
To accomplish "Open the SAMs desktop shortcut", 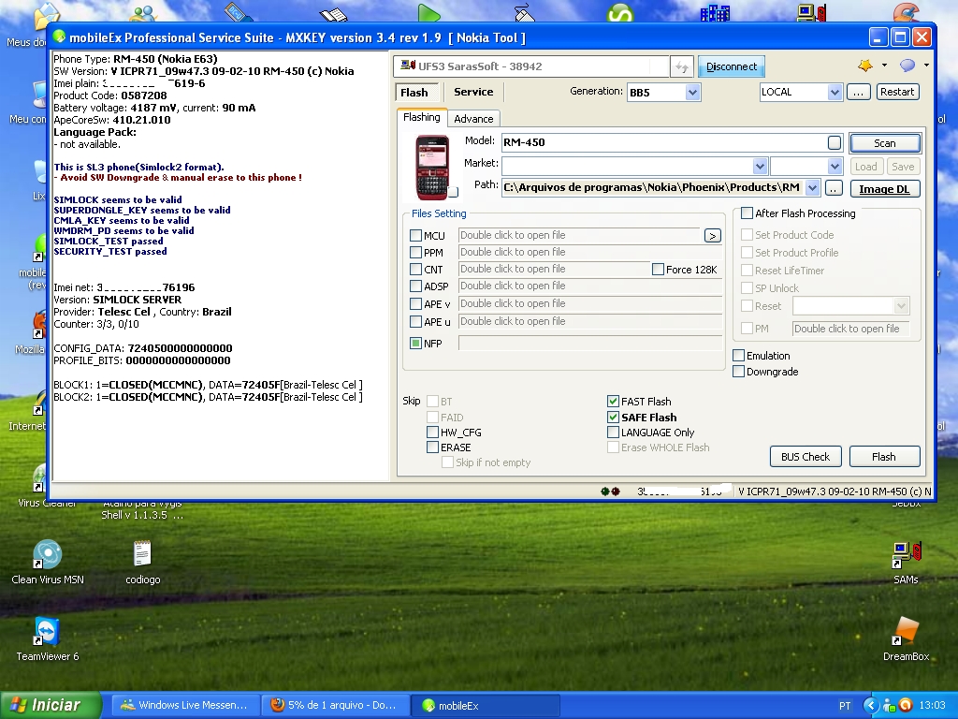I will tap(906, 563).
